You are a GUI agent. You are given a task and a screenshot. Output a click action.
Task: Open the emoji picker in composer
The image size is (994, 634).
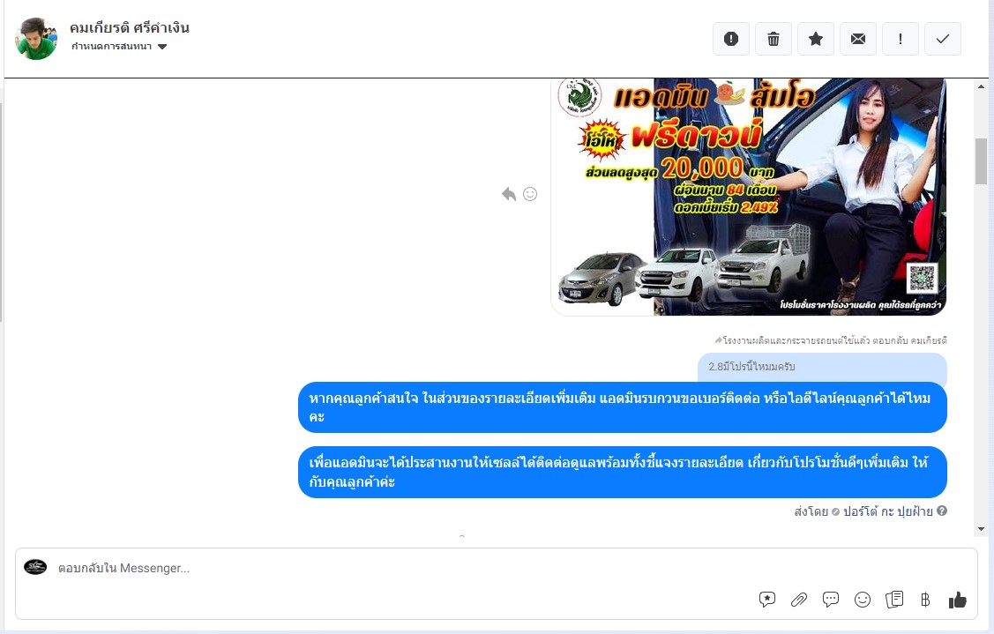click(863, 600)
